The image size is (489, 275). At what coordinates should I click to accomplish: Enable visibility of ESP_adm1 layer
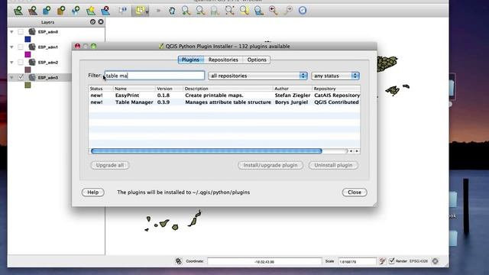(21, 47)
